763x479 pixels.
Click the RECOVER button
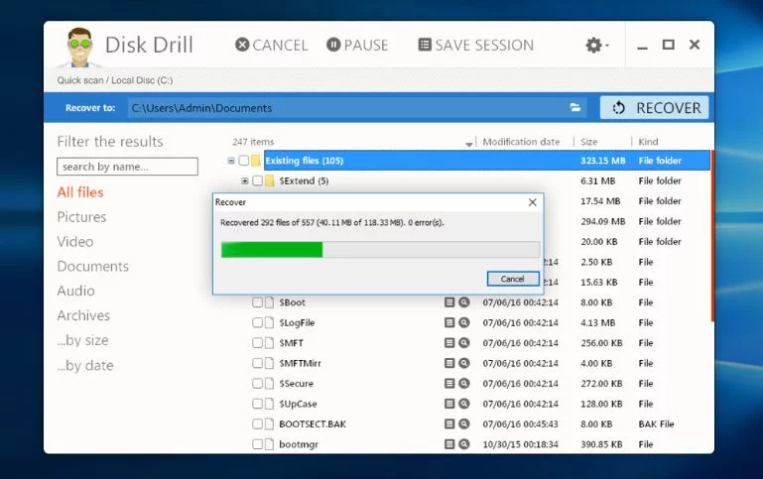pyautogui.click(x=654, y=107)
